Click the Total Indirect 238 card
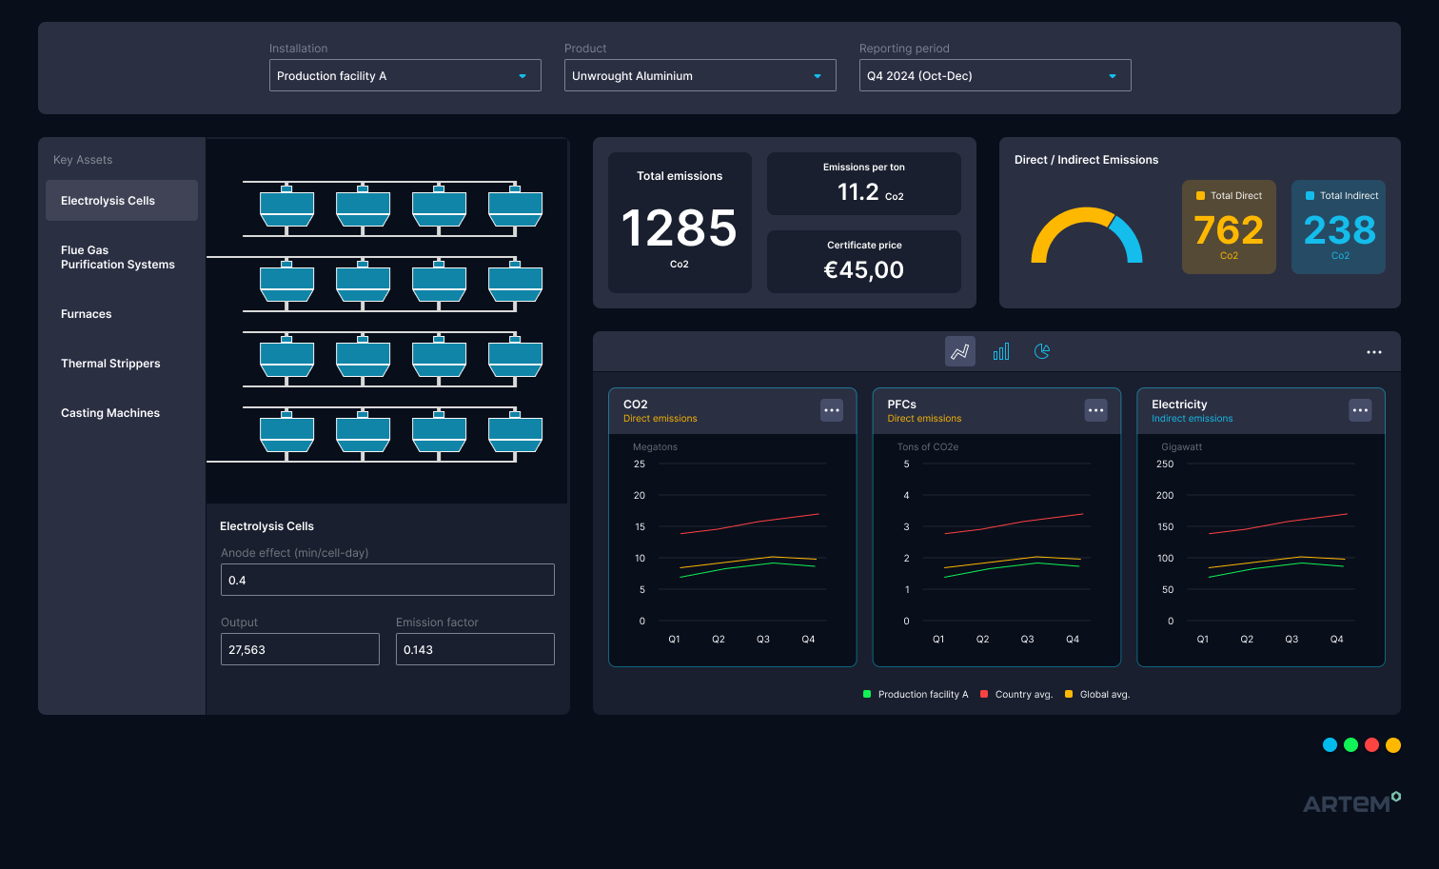This screenshot has width=1439, height=869. [1338, 227]
